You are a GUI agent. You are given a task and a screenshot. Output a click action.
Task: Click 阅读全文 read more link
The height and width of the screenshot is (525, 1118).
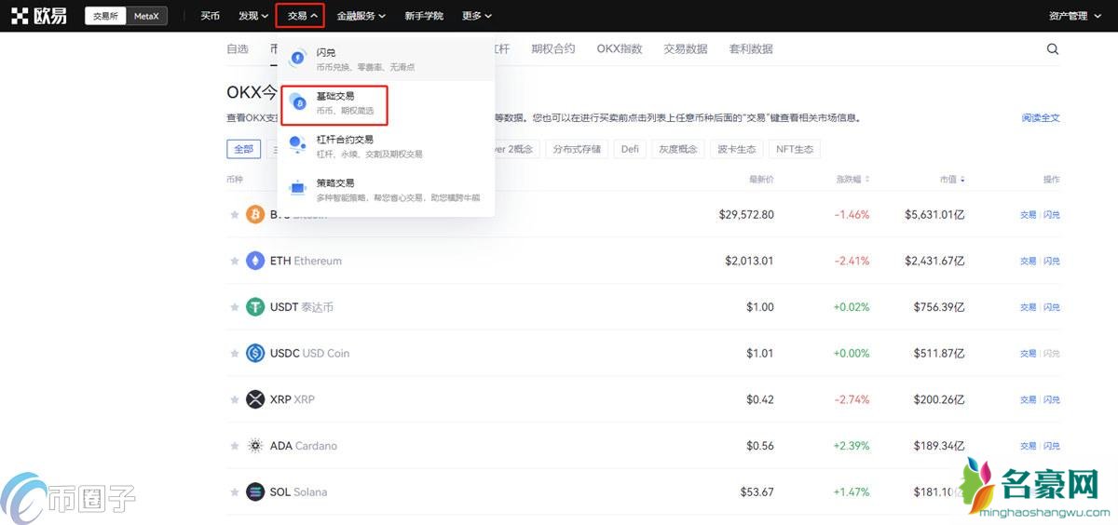point(1040,118)
